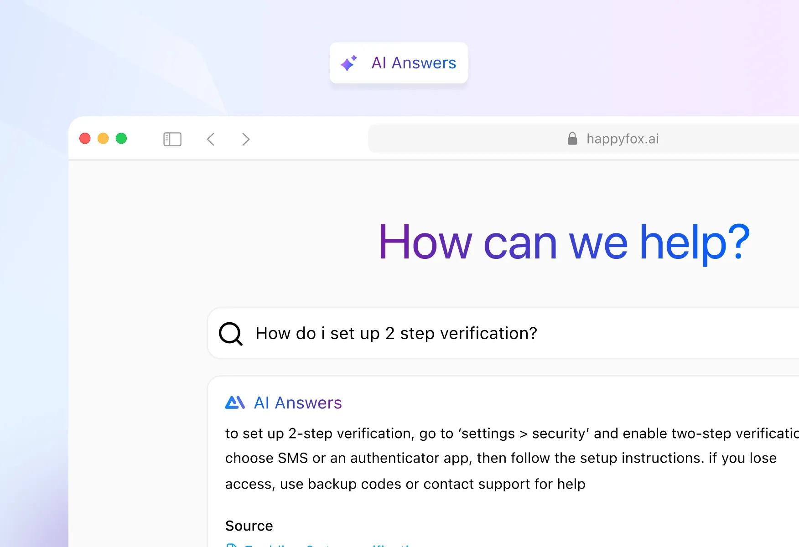Screen dimensions: 799x547
Task: Click the document icon beside the source link
Action: point(232,545)
